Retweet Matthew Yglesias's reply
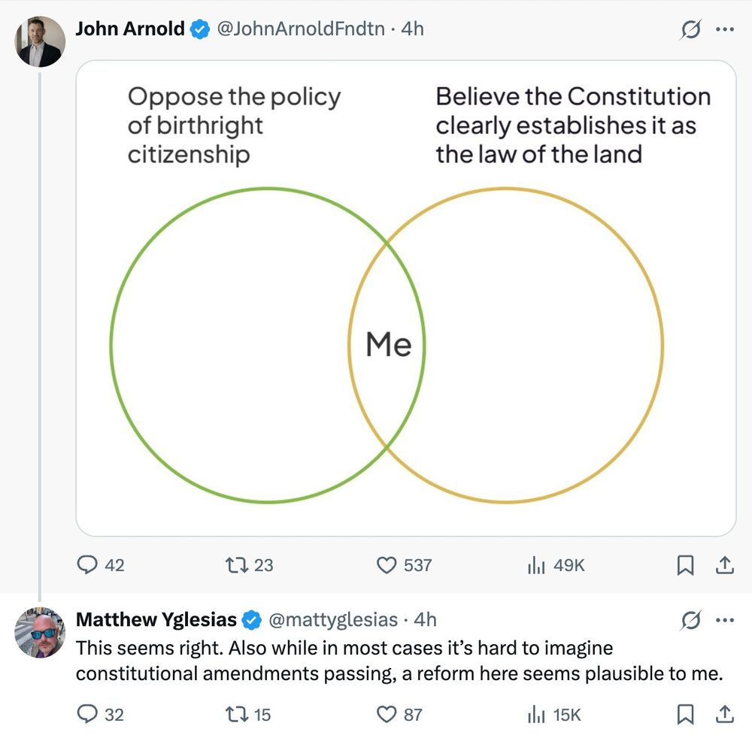 (236, 713)
